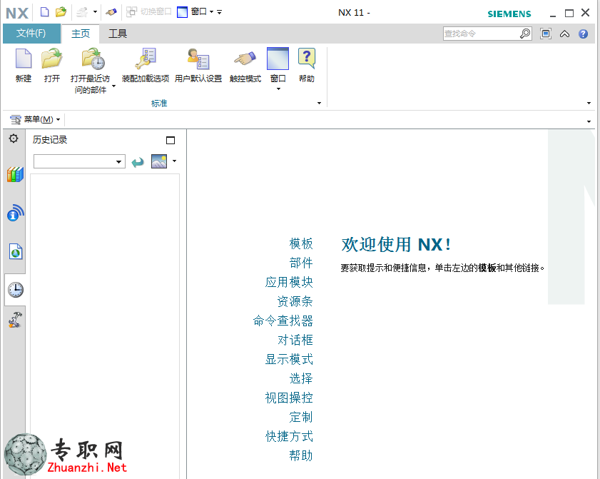Click the Templates (模板) link
The width and height of the screenshot is (600, 479).
pyautogui.click(x=301, y=243)
